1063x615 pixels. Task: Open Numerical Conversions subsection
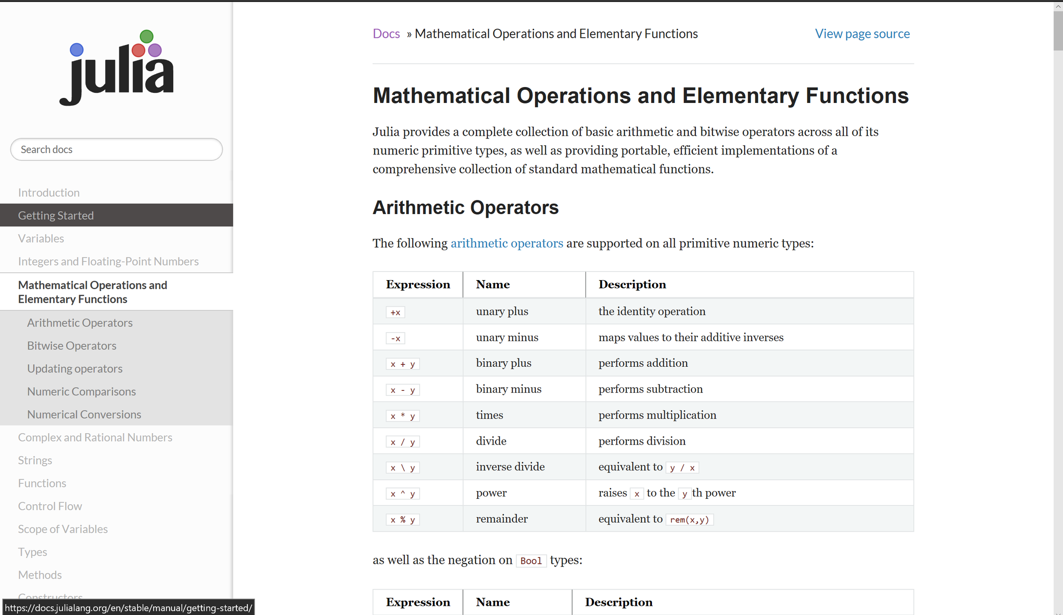click(84, 414)
